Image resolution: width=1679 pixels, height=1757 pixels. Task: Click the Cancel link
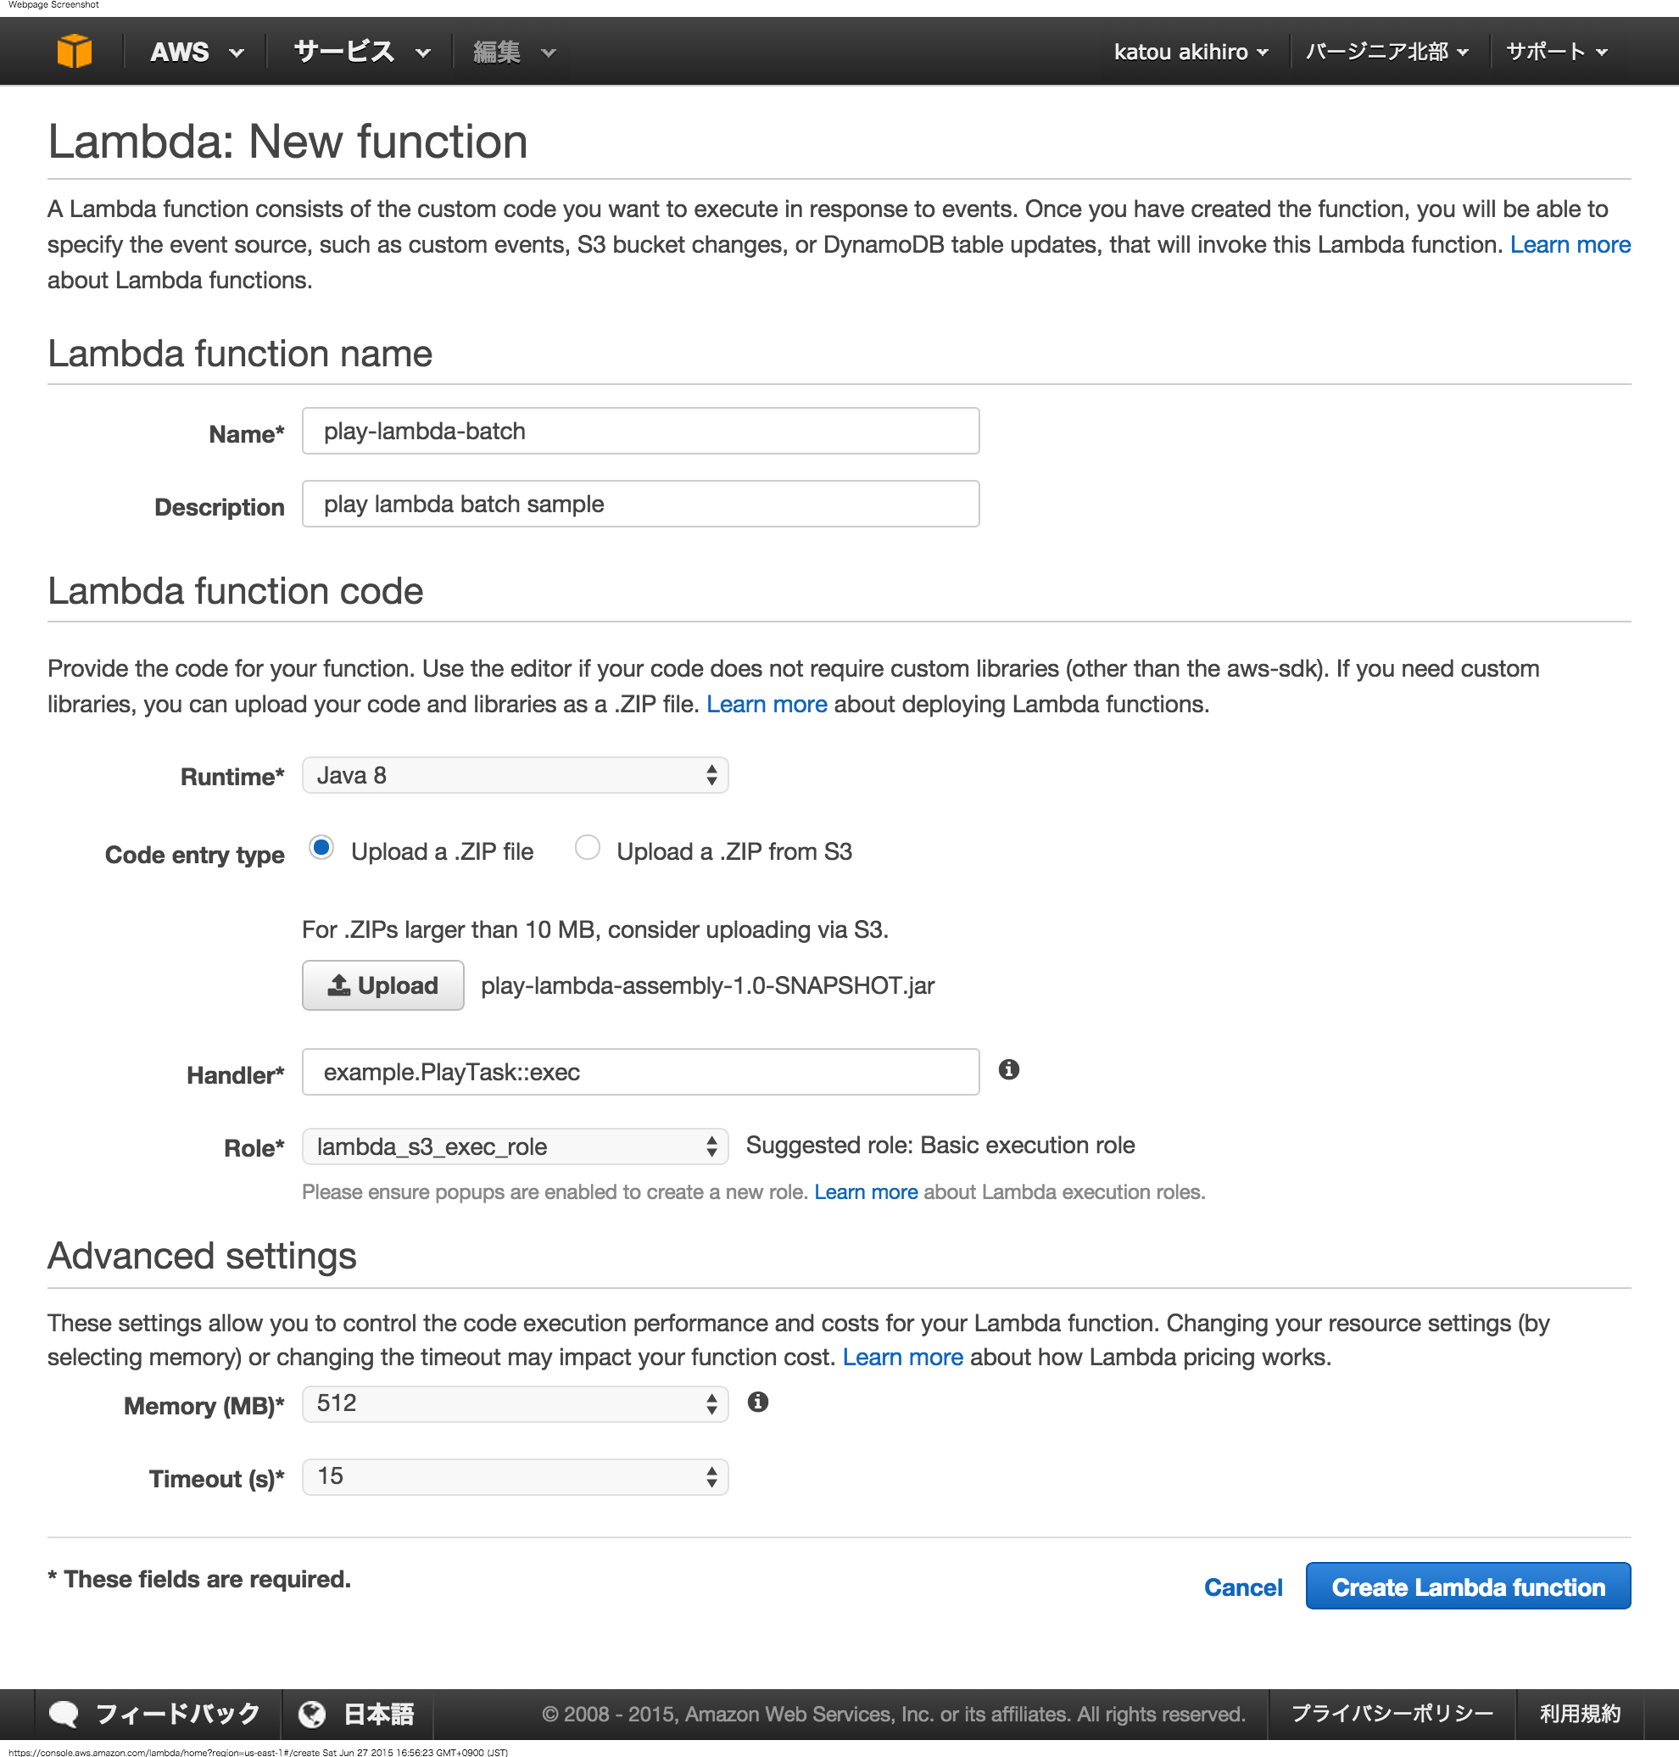1242,1587
